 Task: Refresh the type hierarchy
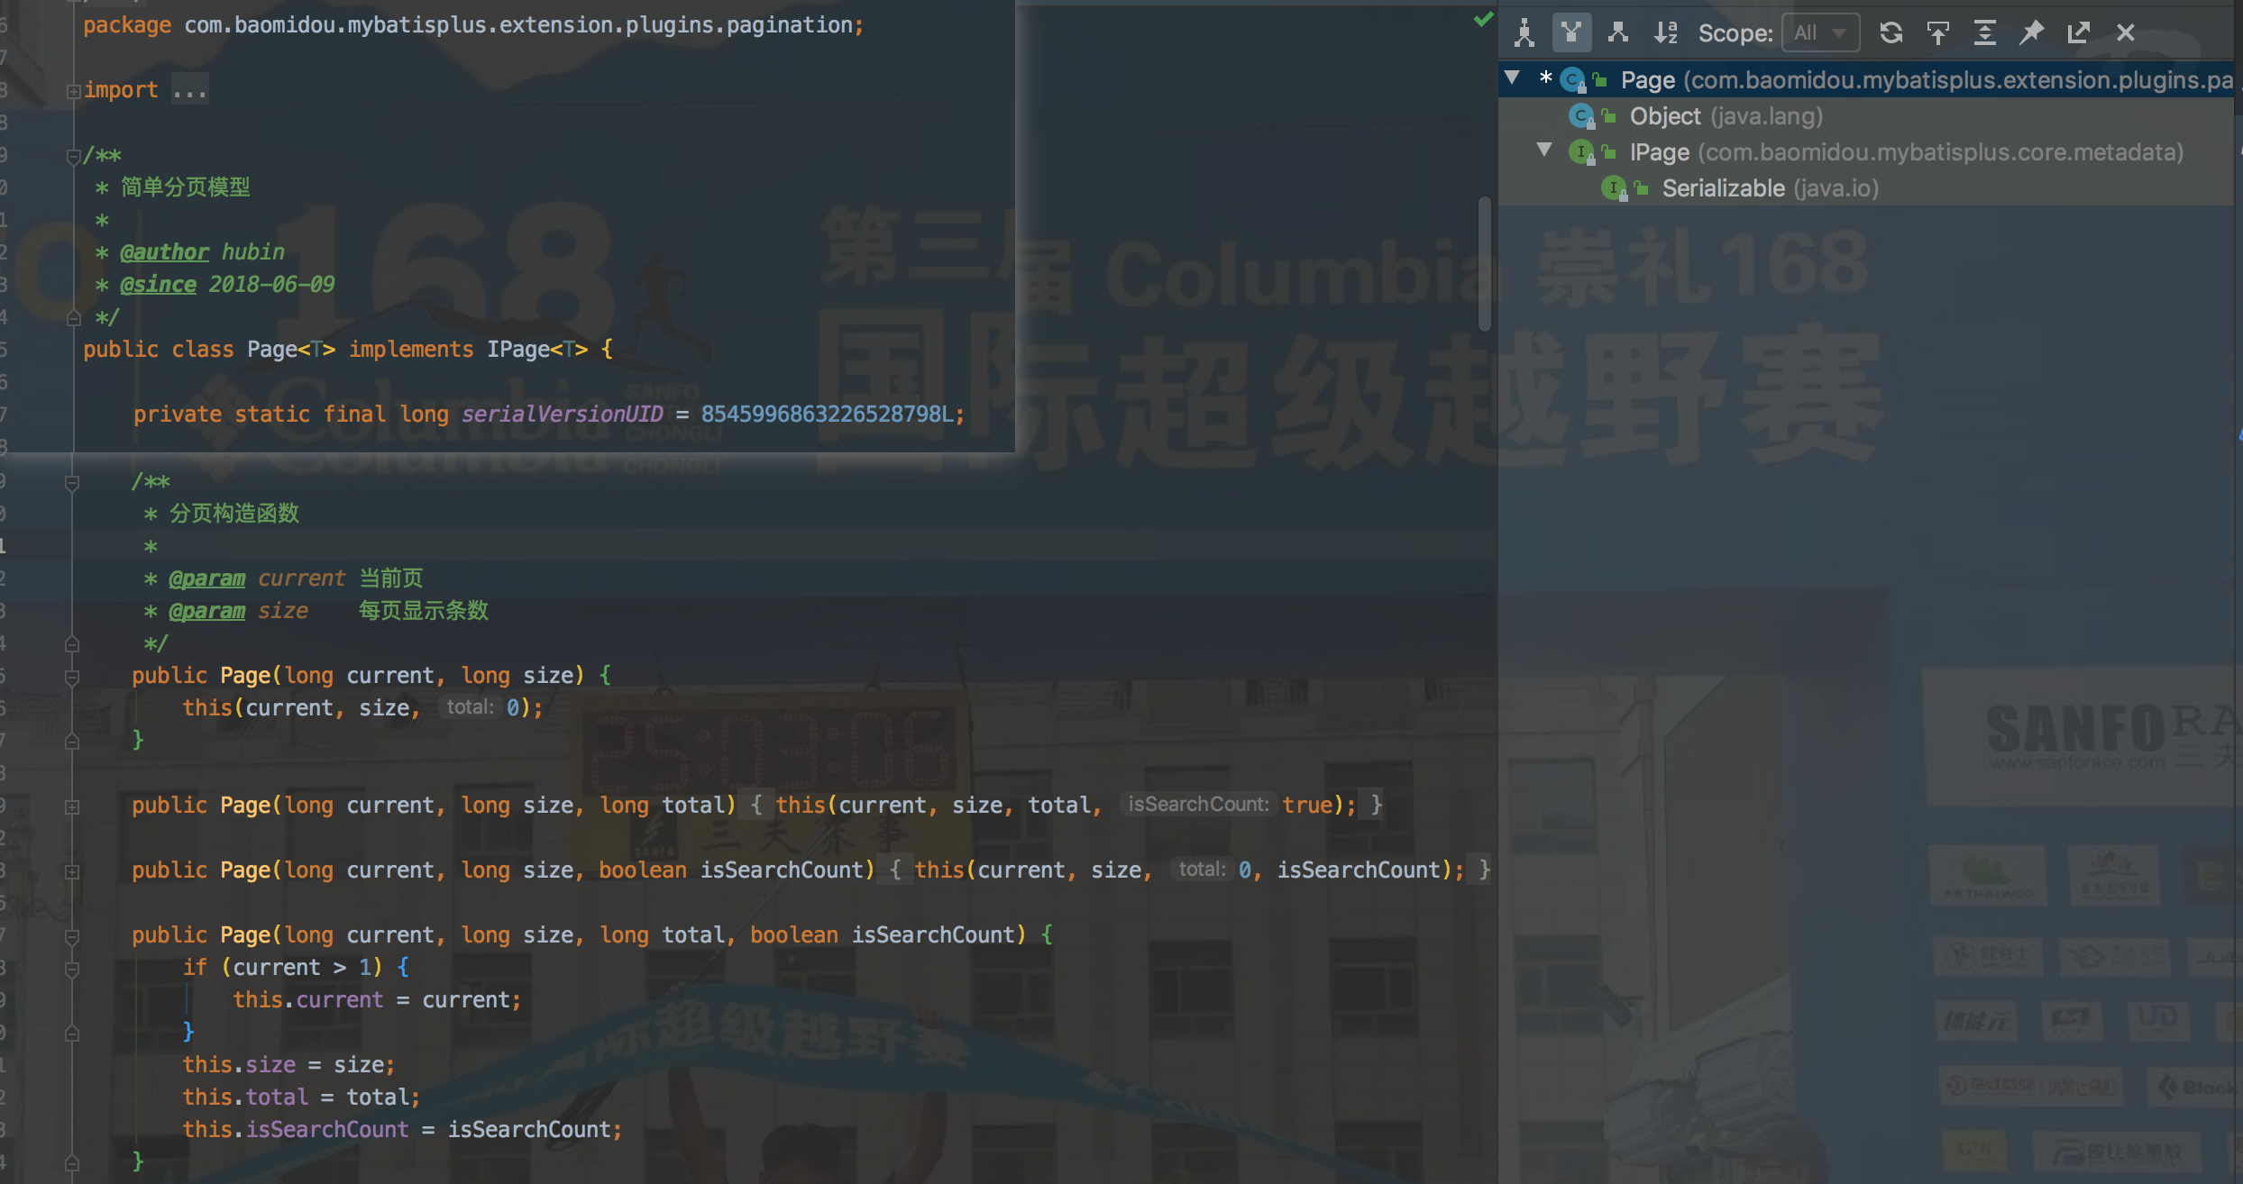(x=1891, y=32)
